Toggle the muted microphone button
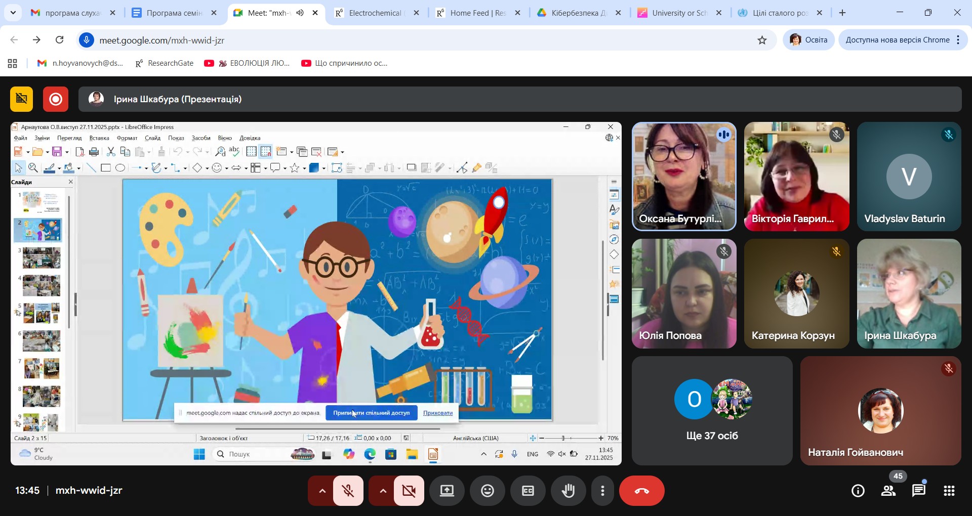This screenshot has height=516, width=972. [348, 491]
